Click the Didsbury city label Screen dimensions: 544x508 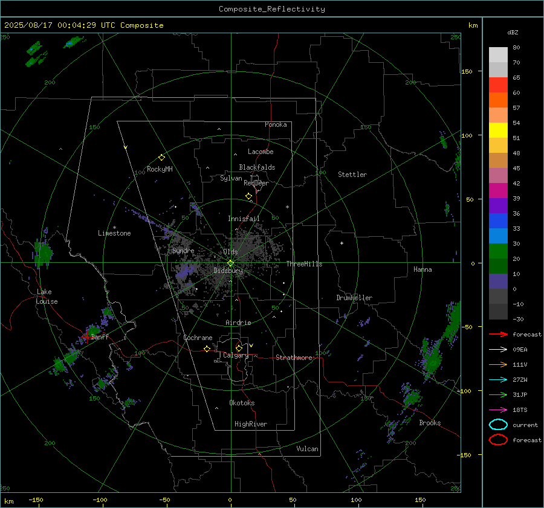[228, 271]
